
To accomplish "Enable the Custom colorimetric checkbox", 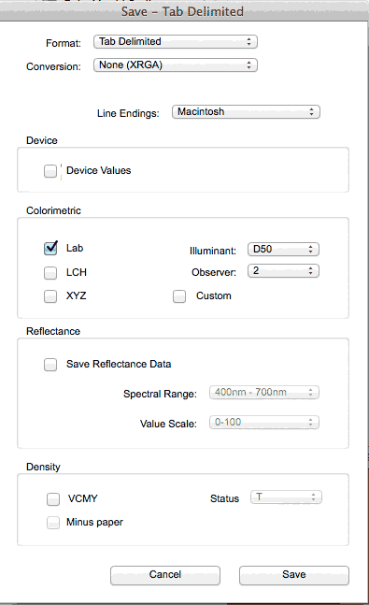I will pos(179,296).
